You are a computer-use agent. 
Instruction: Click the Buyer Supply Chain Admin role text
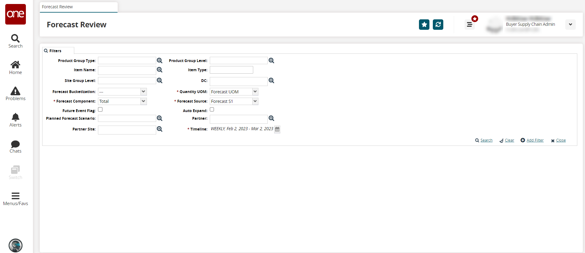[530, 24]
